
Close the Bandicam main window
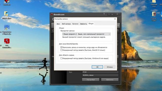(x=117, y=14)
